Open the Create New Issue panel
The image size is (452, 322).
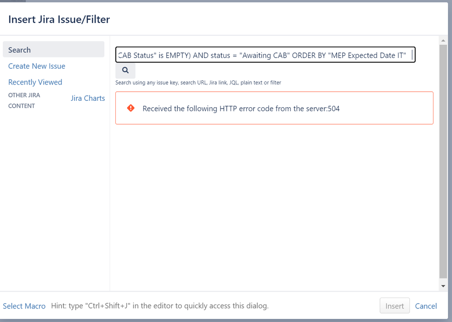(37, 66)
